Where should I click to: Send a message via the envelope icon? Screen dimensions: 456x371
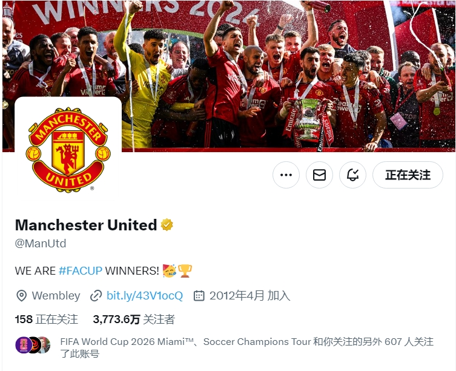[319, 175]
